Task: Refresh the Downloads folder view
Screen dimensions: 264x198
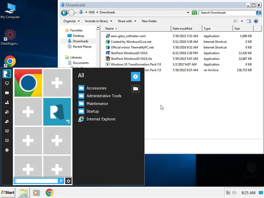Action: click(194, 12)
